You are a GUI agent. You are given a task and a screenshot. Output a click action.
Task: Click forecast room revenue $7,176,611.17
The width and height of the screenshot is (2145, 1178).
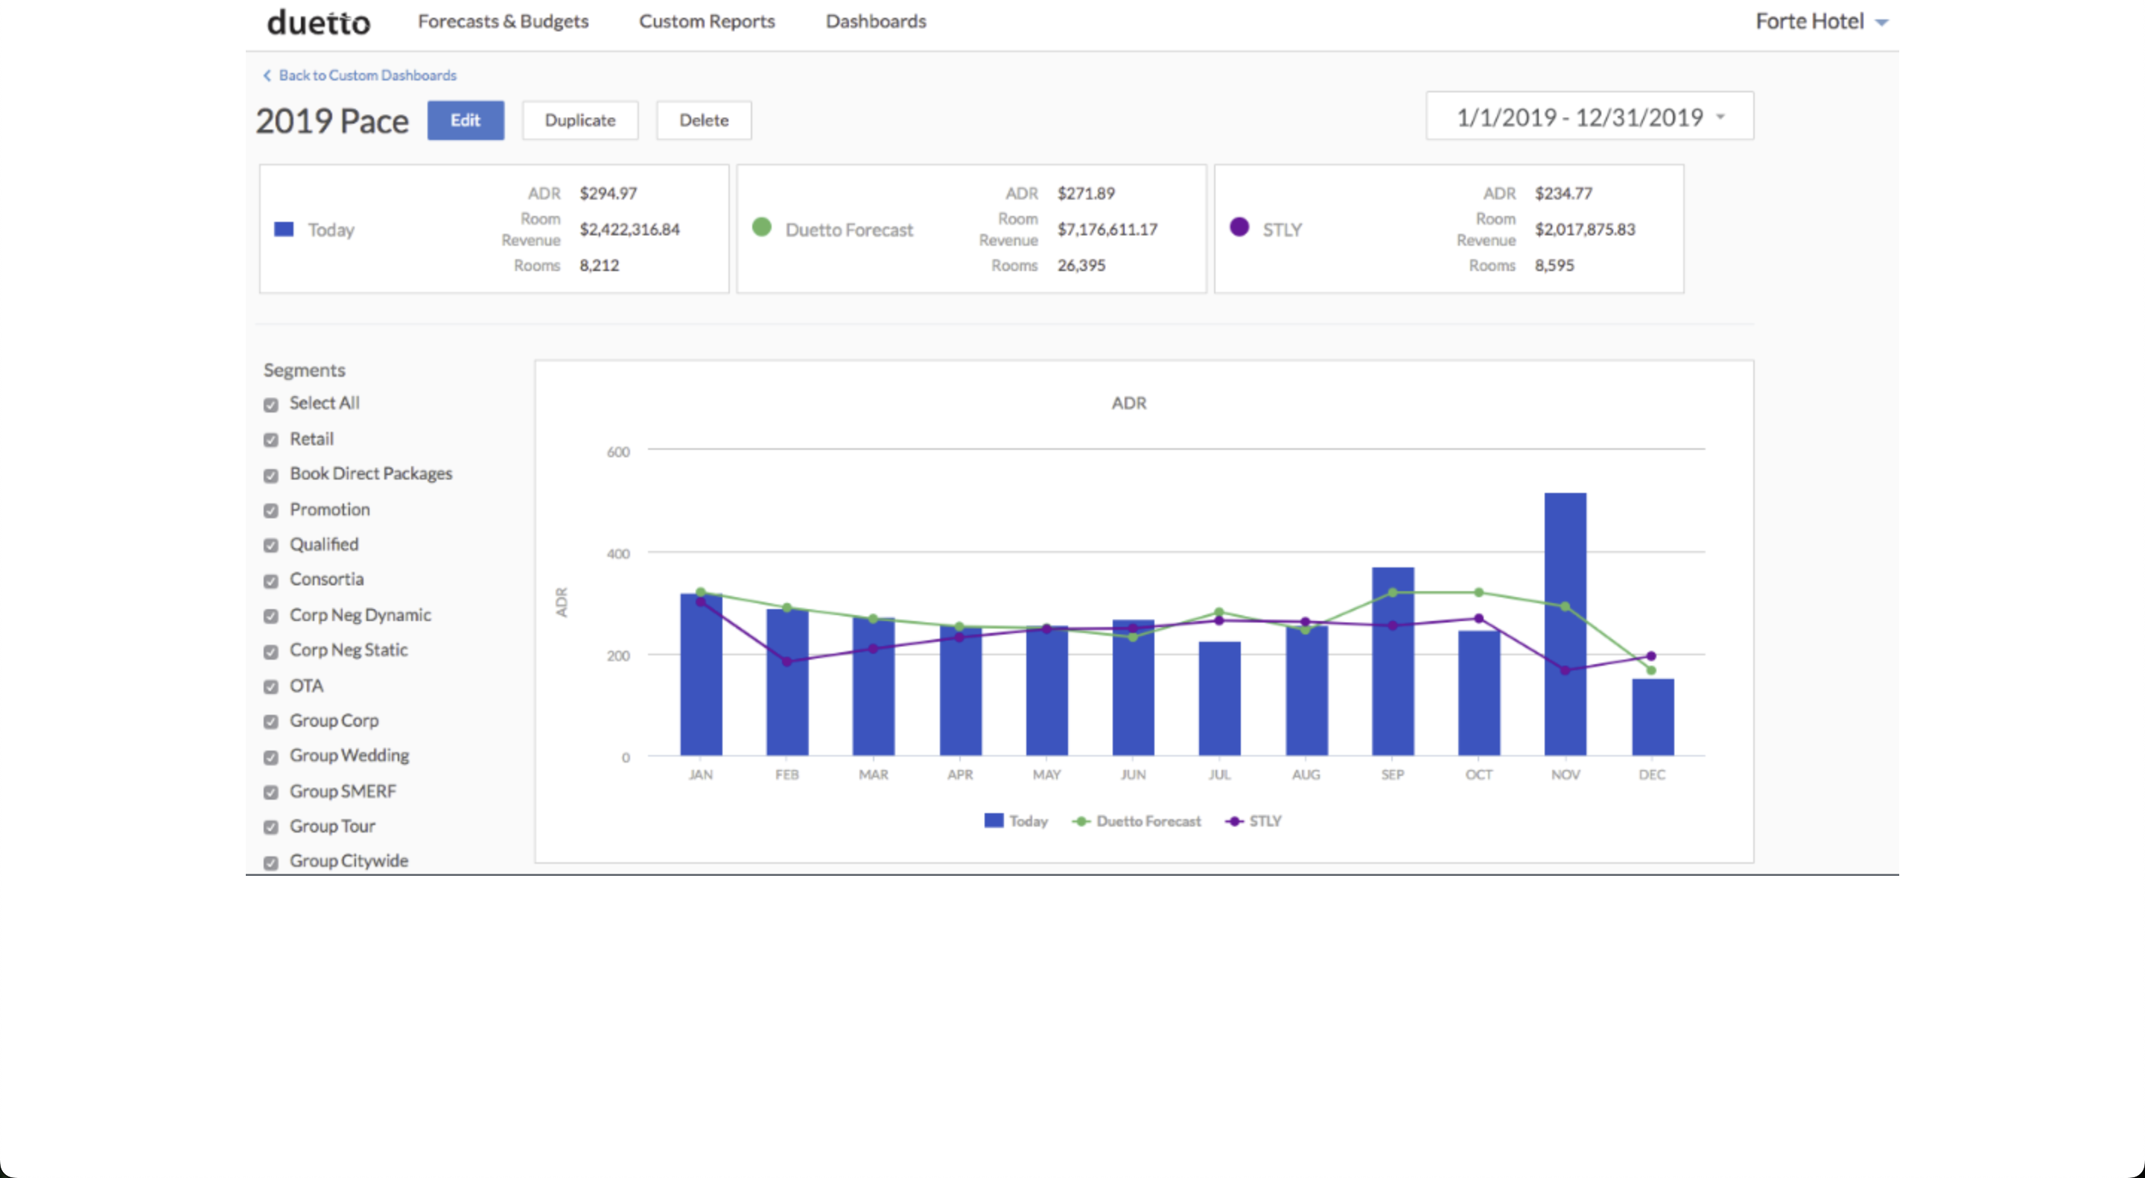[1108, 229]
